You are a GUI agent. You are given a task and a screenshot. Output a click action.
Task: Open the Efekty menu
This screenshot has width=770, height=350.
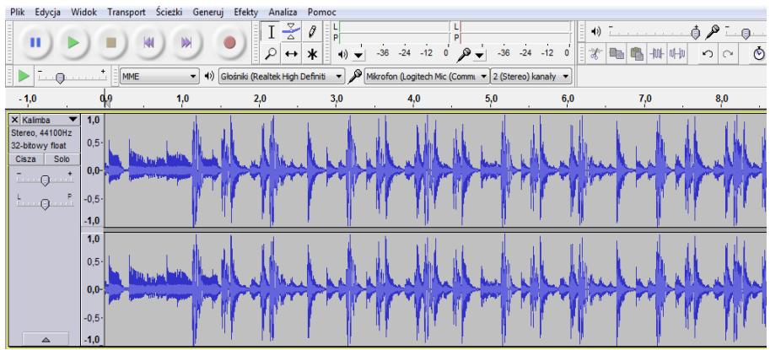point(246,13)
